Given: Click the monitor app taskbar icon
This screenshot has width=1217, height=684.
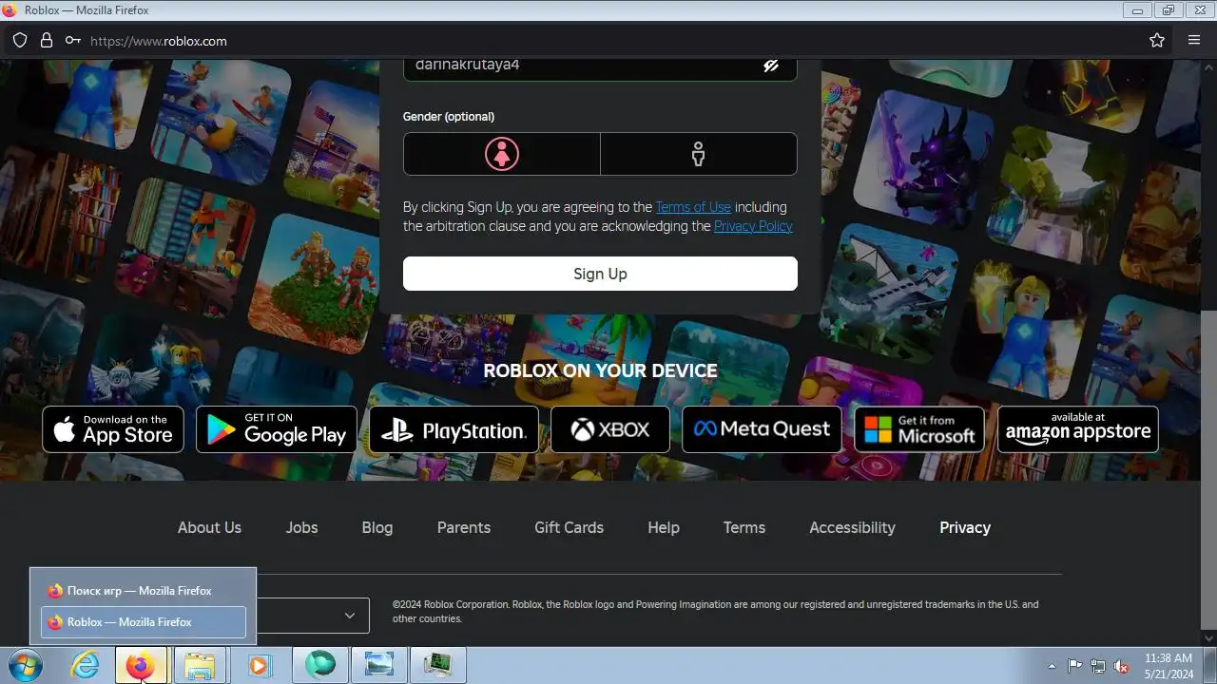Looking at the screenshot, I should 437,666.
